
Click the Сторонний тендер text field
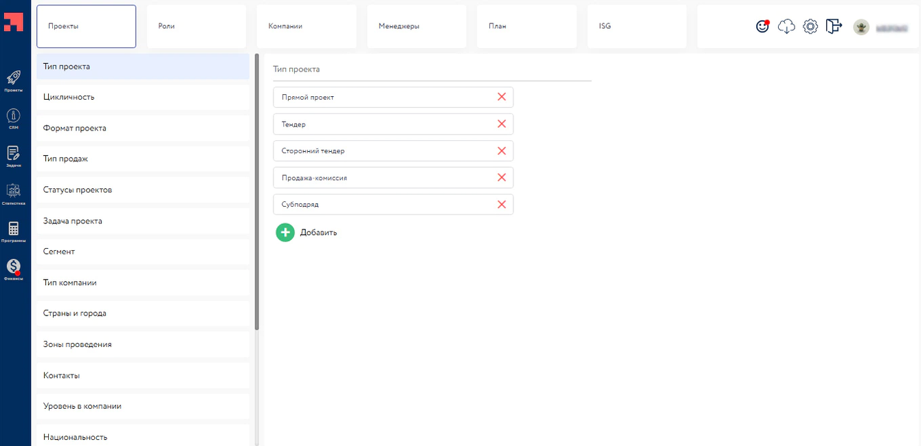[393, 150]
